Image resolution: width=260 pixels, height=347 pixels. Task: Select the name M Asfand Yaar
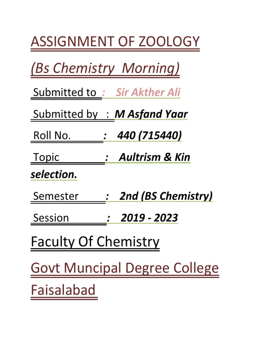pos(151,114)
